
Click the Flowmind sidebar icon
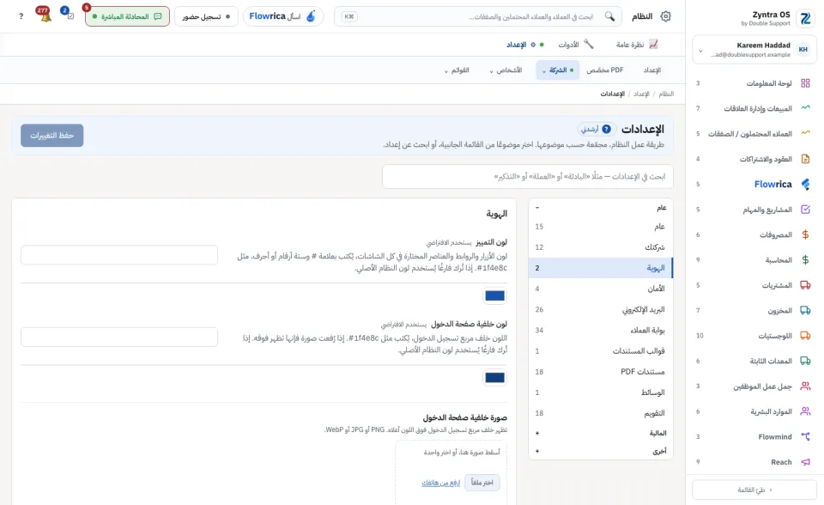[x=805, y=436]
